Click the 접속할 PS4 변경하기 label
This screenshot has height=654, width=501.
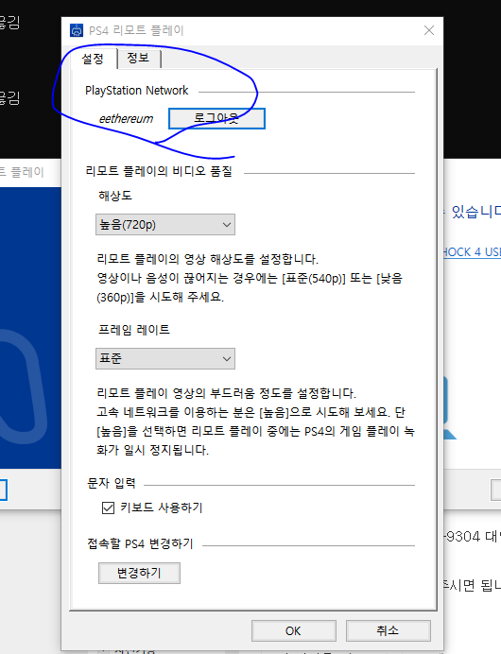(140, 543)
